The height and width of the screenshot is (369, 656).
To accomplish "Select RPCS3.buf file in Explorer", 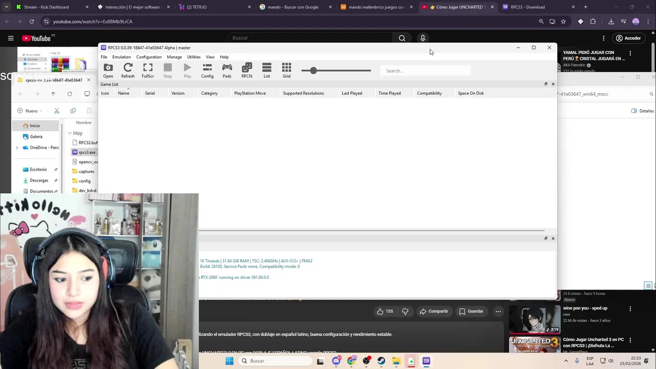I will (x=85, y=142).
